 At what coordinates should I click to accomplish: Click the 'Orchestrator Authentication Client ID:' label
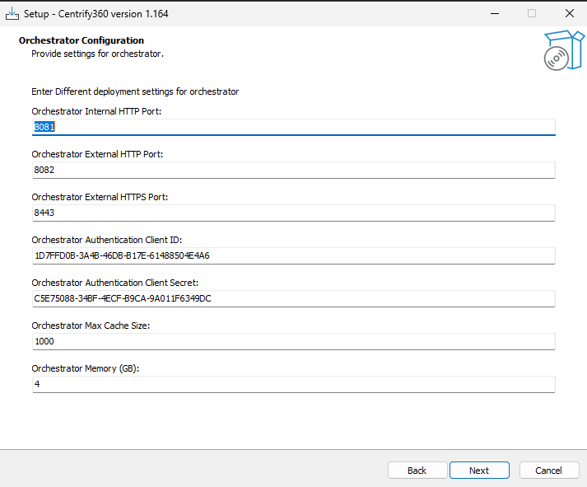107,240
